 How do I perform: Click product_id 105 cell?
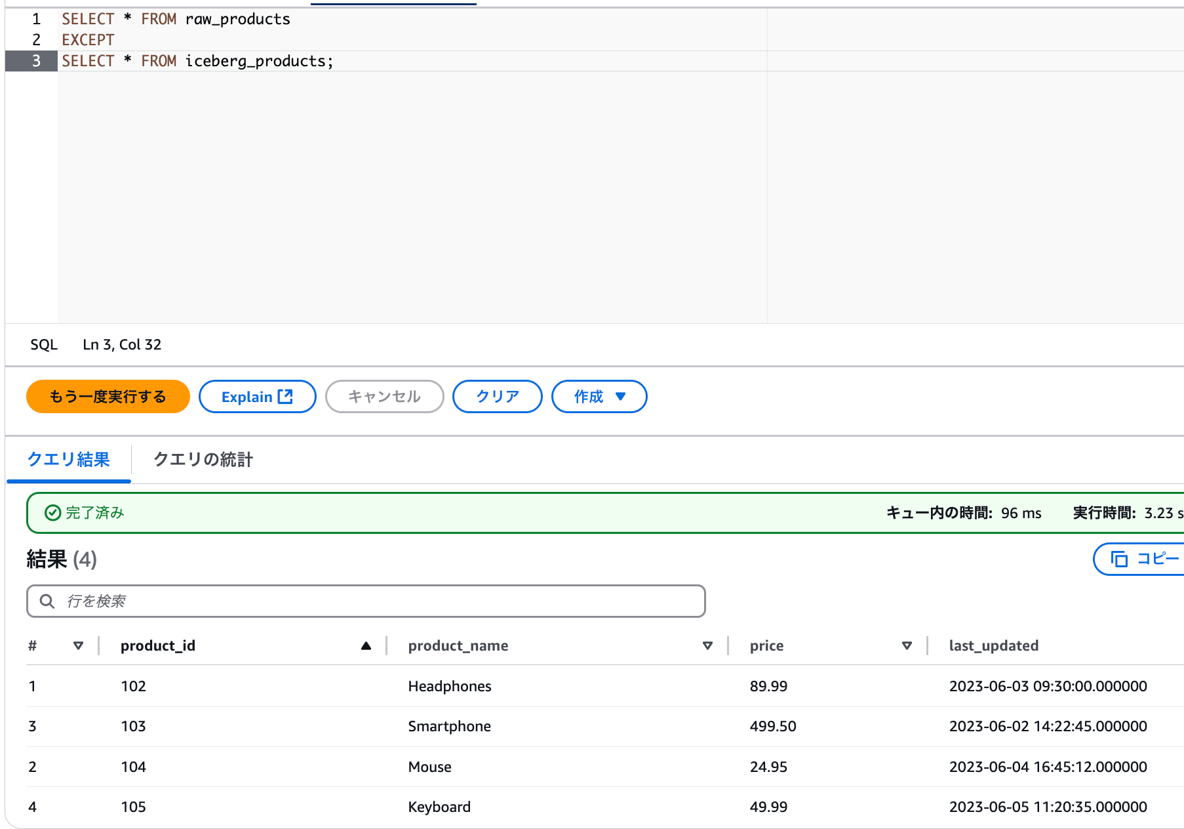[133, 807]
